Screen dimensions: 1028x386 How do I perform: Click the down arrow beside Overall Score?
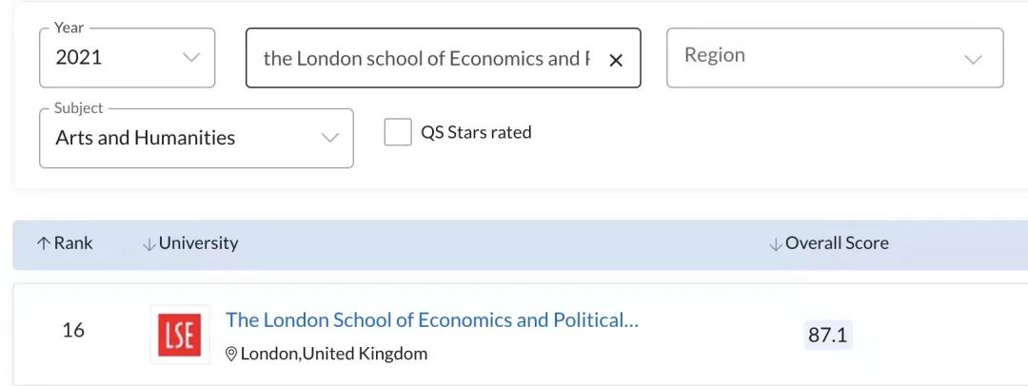775,244
